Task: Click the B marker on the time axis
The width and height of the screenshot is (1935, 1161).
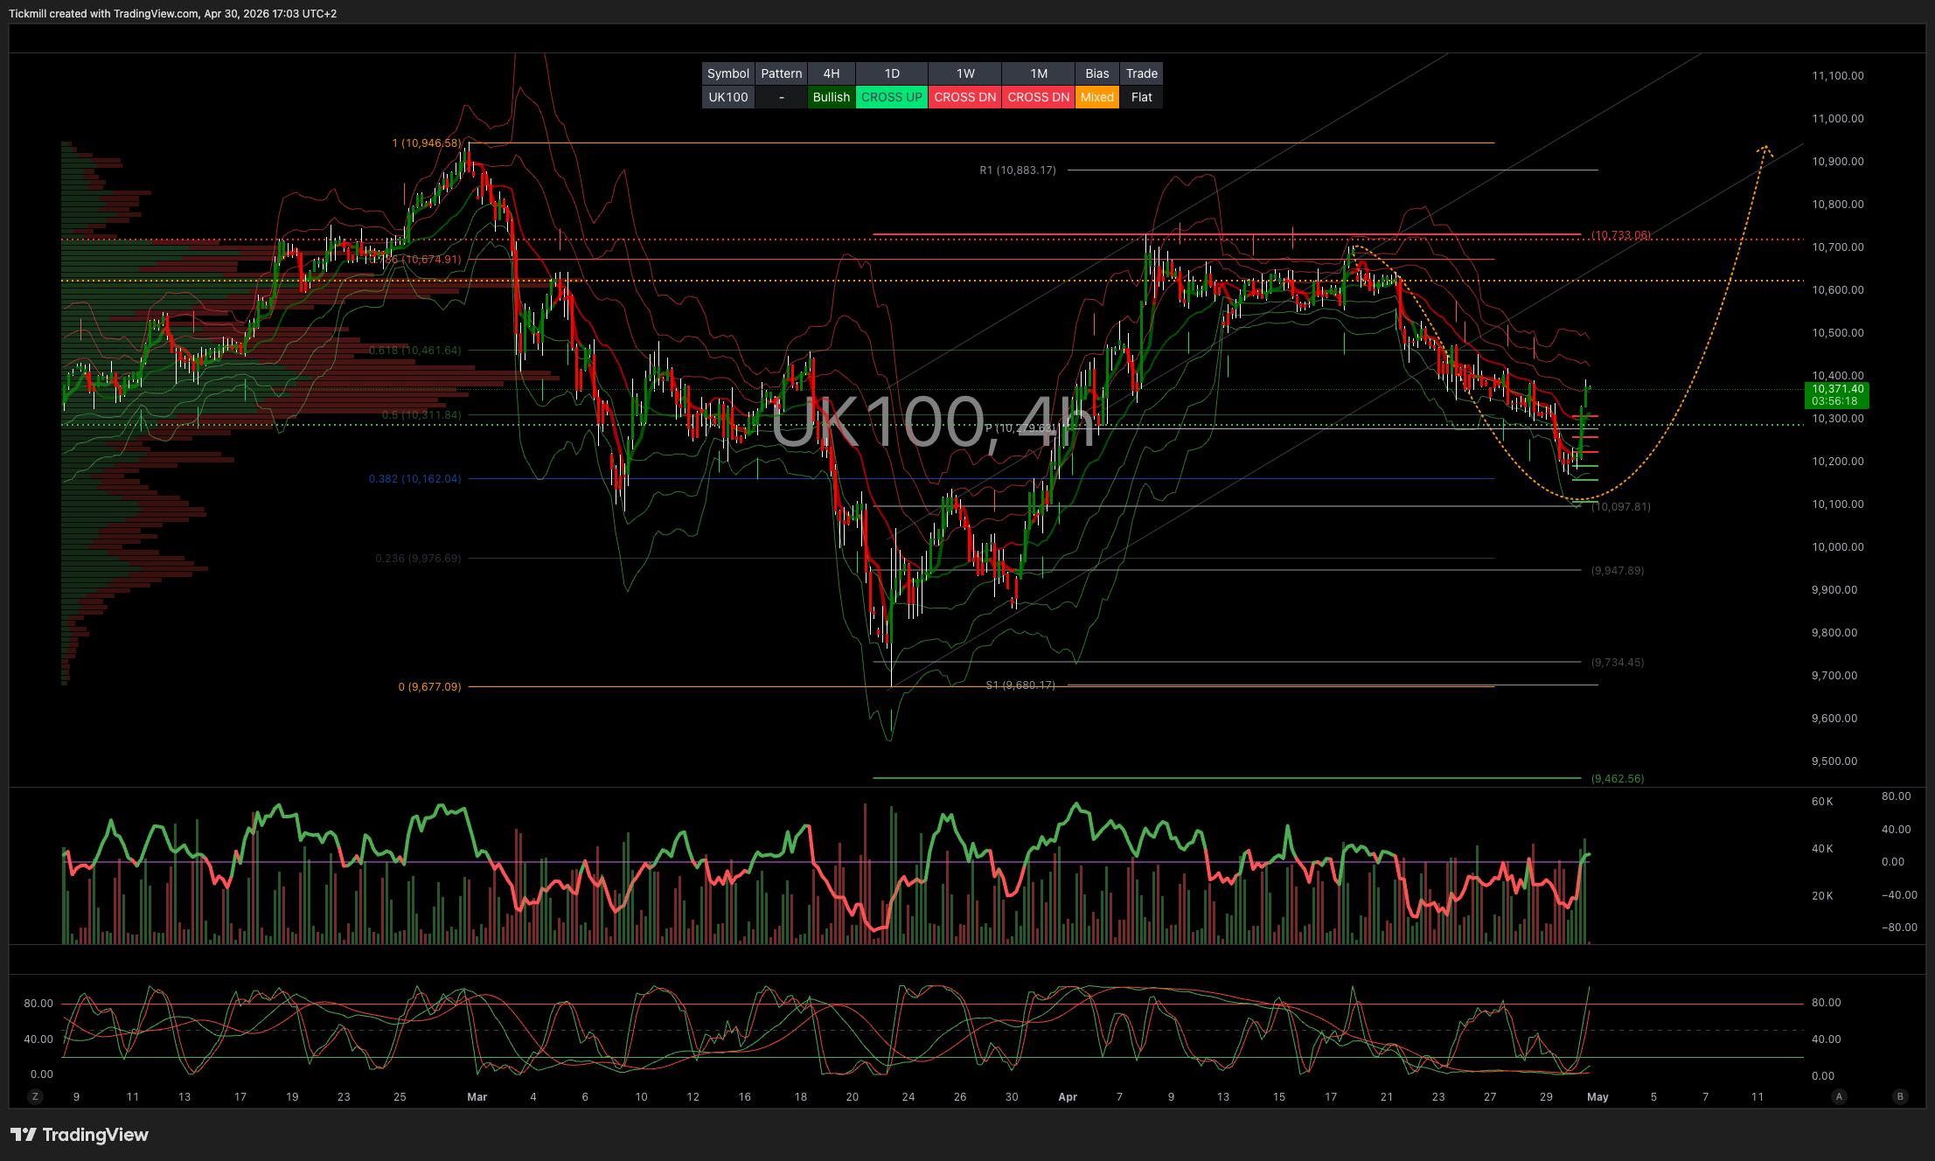Action: tap(1899, 1095)
